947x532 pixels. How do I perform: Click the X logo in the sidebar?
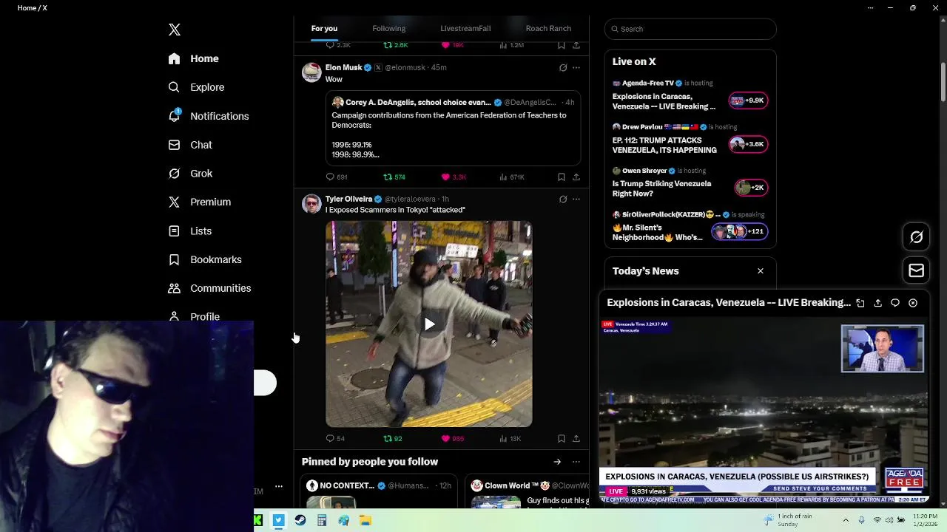(x=175, y=30)
